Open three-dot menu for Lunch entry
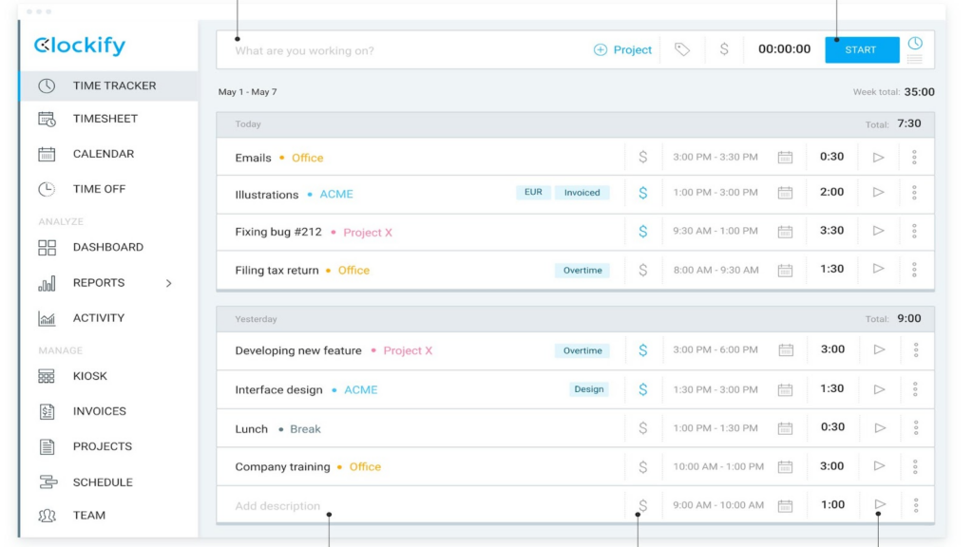This screenshot has width=973, height=547. click(x=915, y=428)
